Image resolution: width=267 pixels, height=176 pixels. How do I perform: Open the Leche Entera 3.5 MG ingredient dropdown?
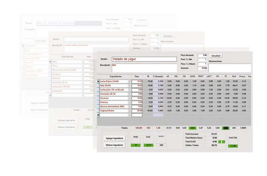(x=129, y=81)
